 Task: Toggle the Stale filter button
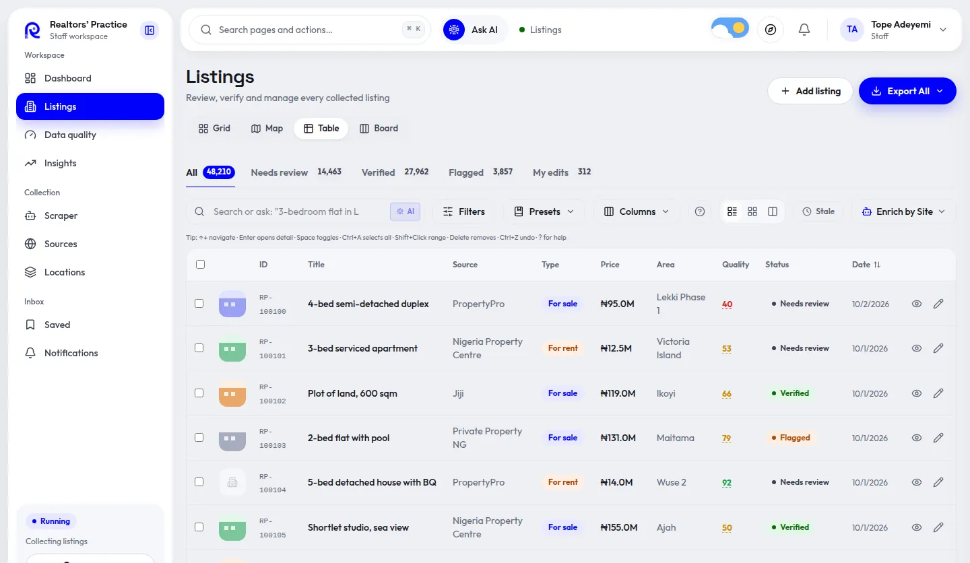(818, 211)
